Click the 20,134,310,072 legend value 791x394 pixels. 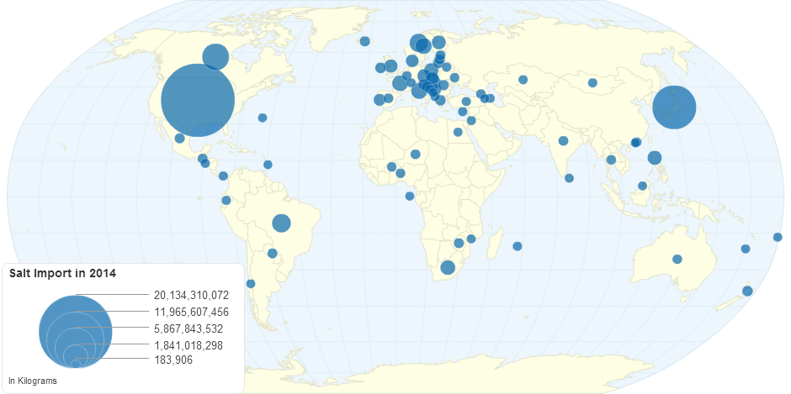pyautogui.click(x=191, y=295)
